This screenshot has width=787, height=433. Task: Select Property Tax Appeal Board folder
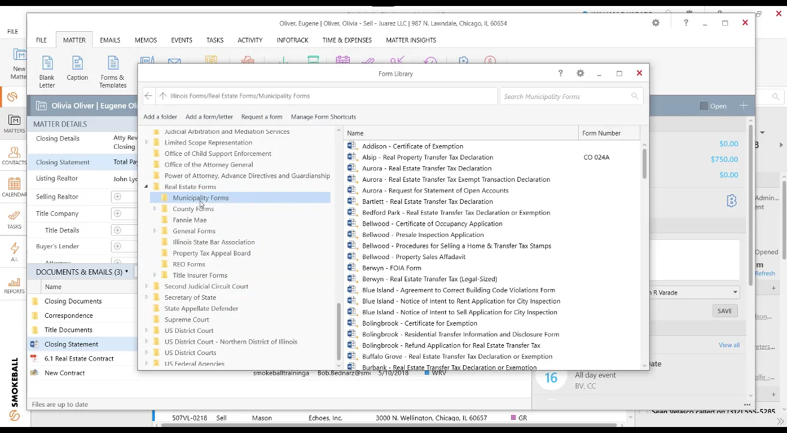coord(212,253)
